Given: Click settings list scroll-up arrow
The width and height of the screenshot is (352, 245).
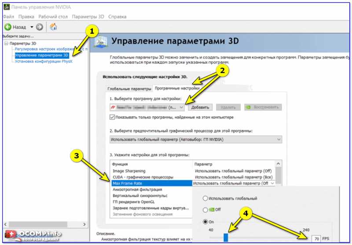Looking at the screenshot, I should click(279, 164).
